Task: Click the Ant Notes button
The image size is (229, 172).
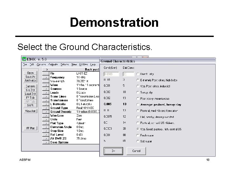Action: (x=31, y=81)
